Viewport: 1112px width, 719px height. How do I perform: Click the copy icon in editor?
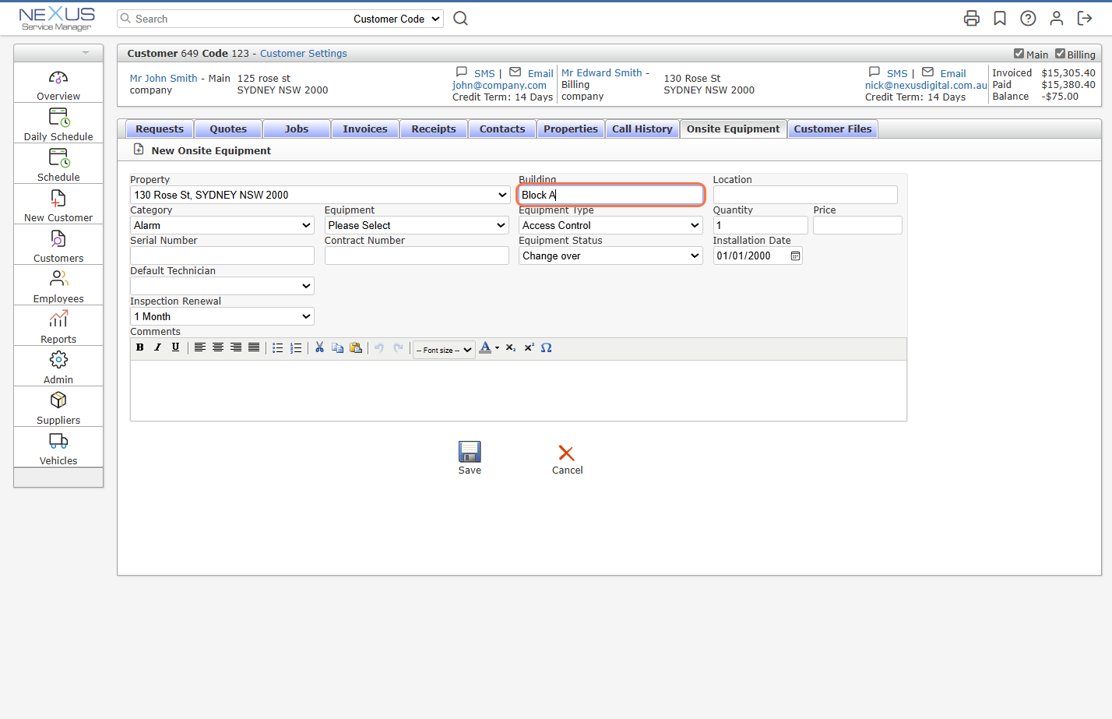point(337,347)
